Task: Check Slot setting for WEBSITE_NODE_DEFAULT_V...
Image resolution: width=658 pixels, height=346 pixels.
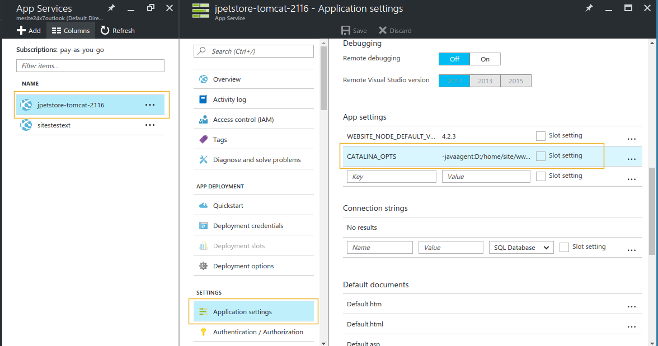Action: (540, 135)
